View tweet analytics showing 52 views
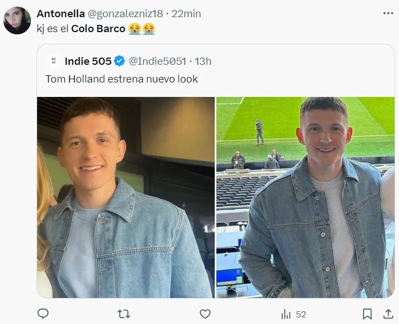399x324 pixels. [x=293, y=314]
